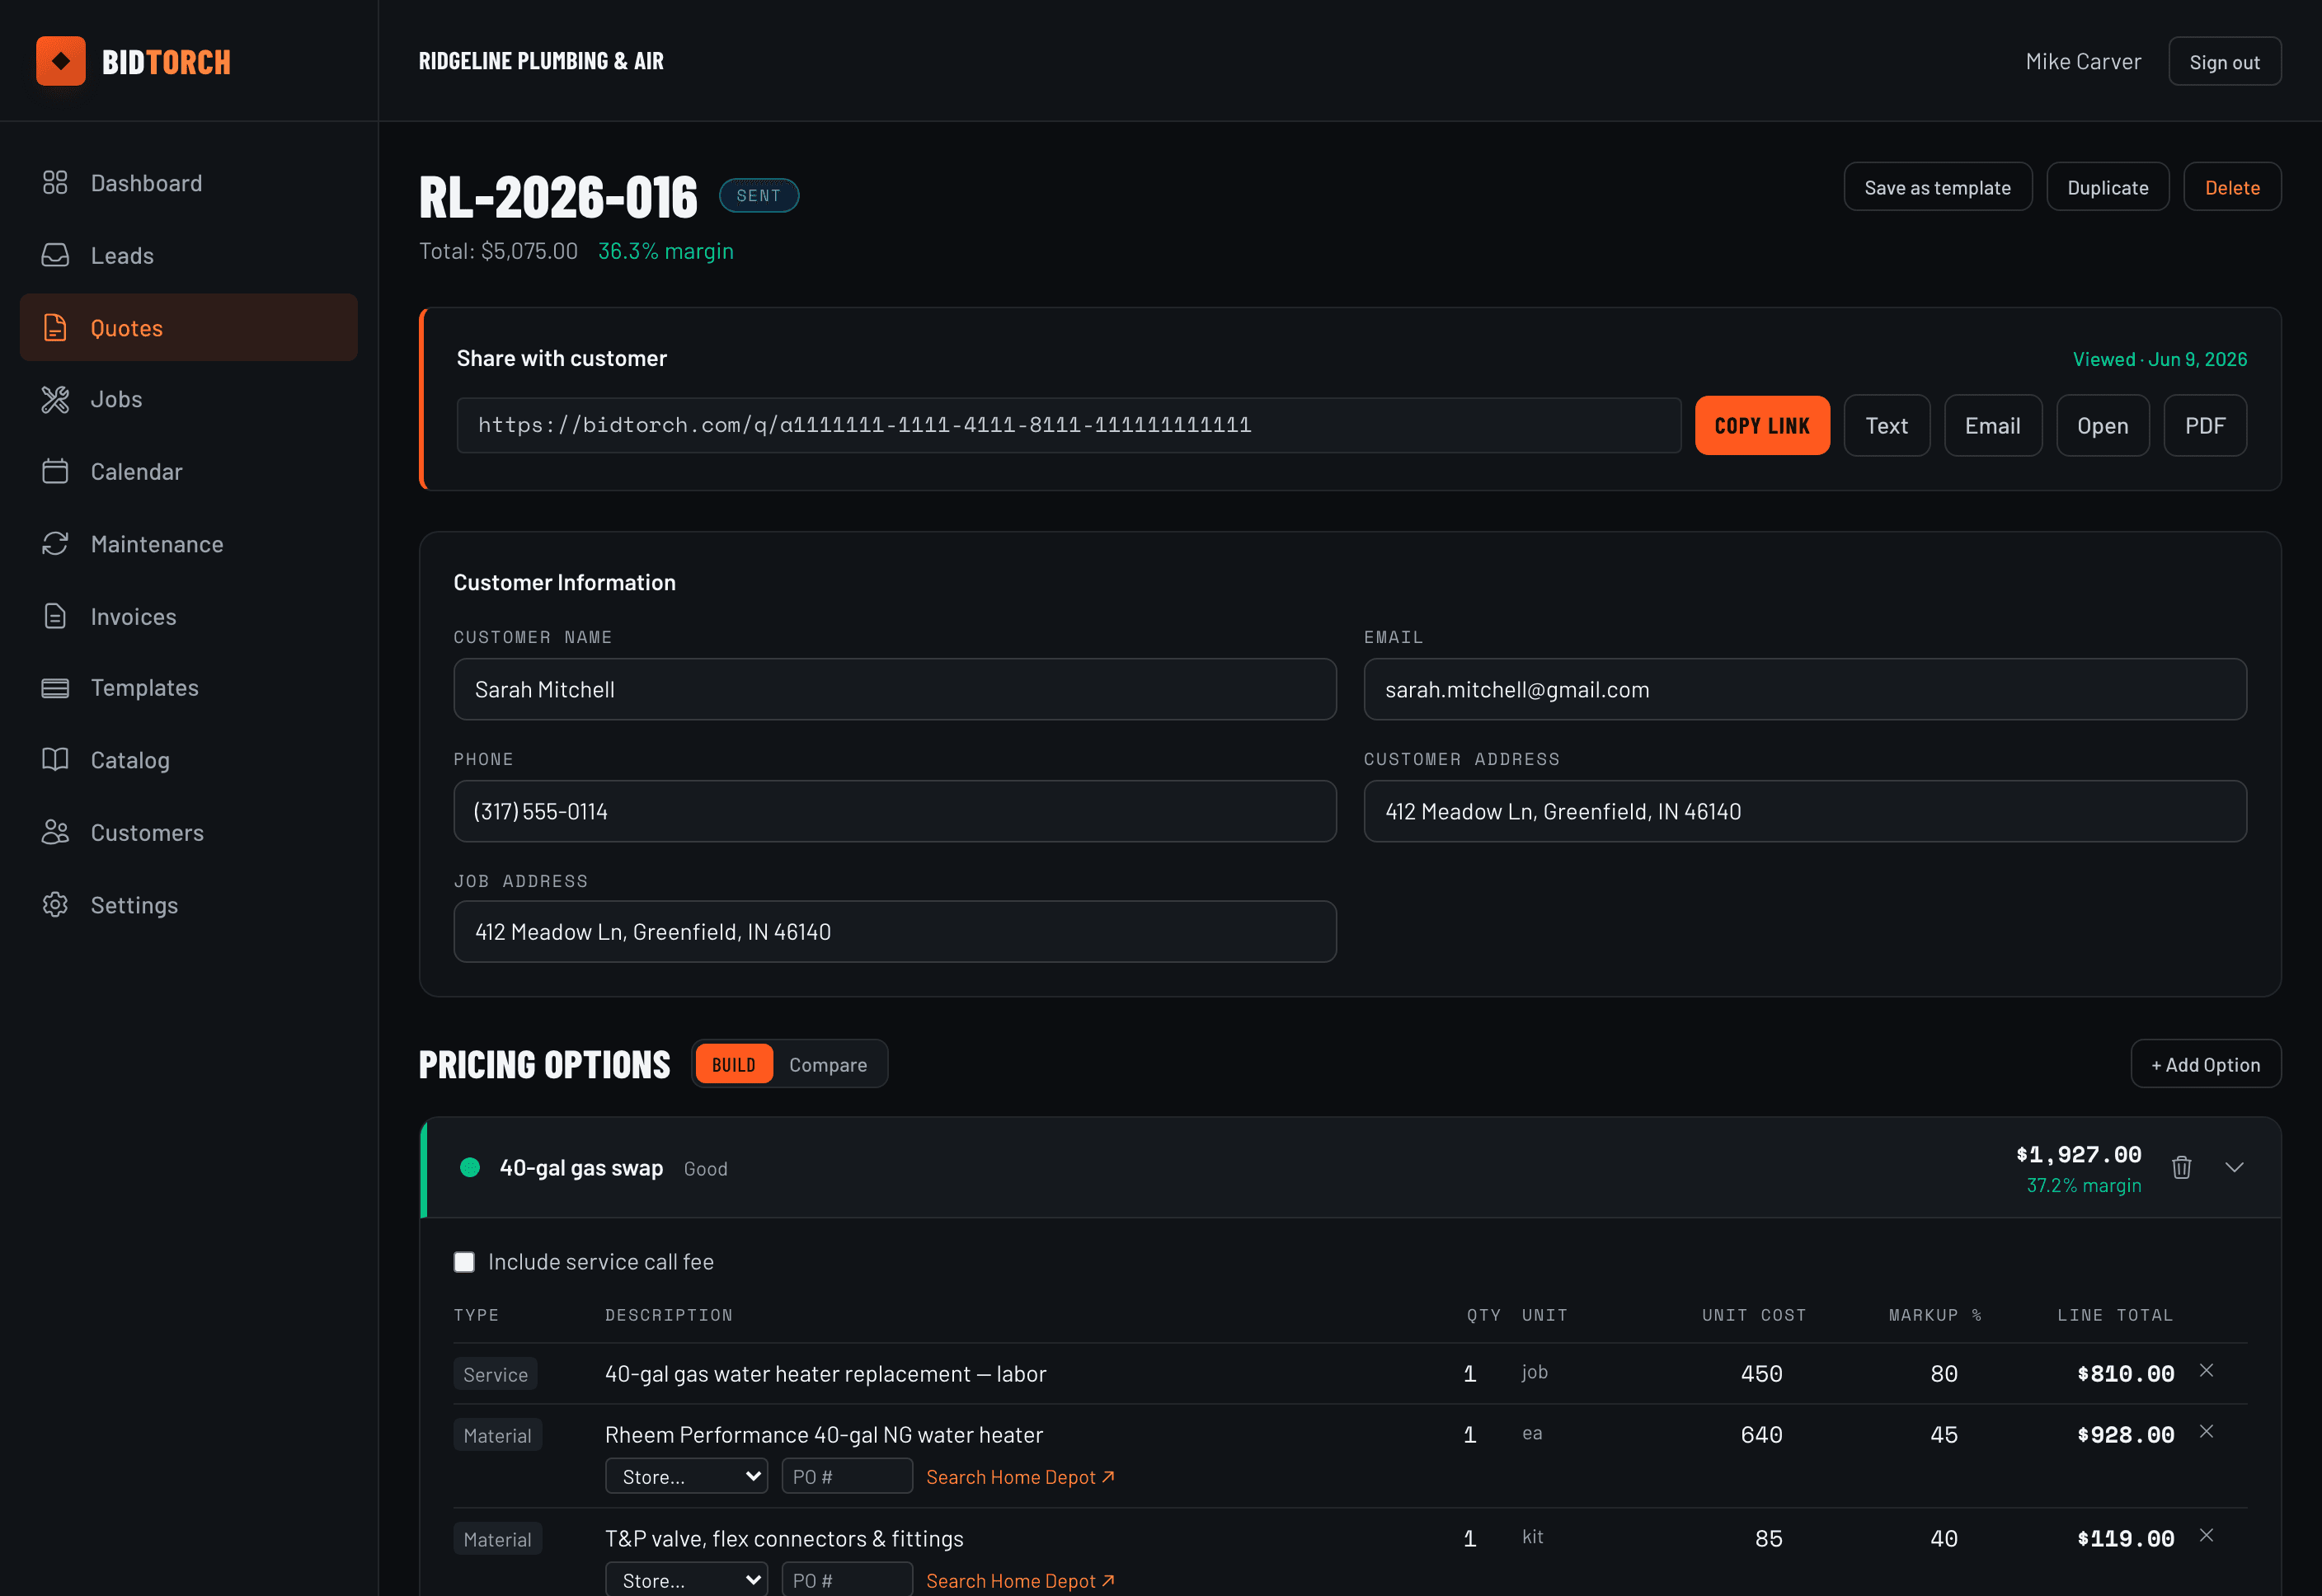The image size is (2322, 1596).
Task: Click the Open share button
Action: click(2102, 425)
